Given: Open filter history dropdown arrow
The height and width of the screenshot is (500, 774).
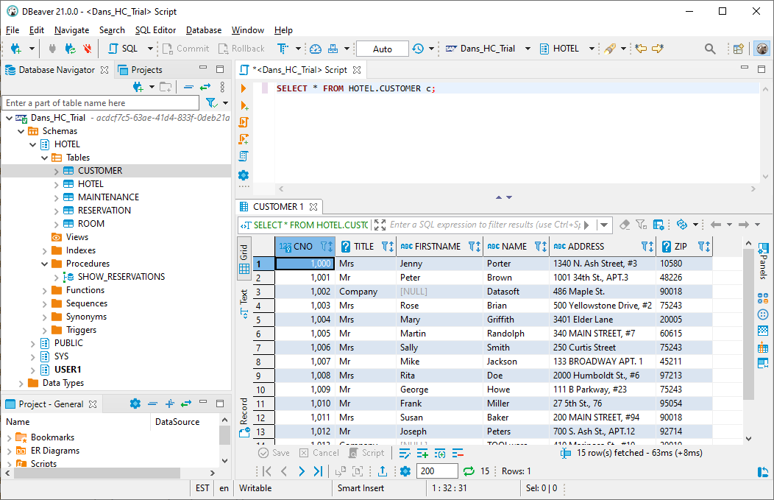Looking at the screenshot, I should (604, 225).
